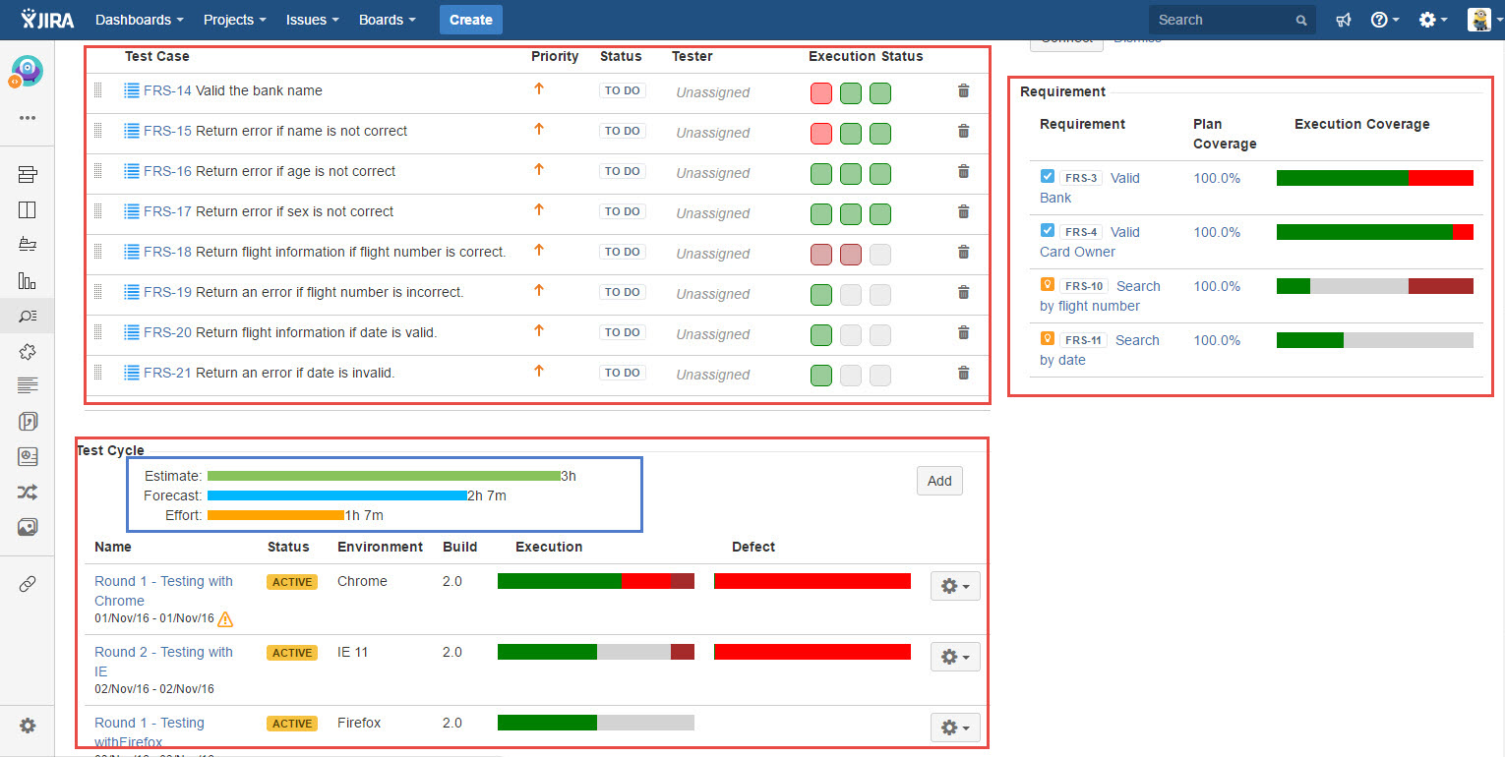Click the first execution status box for FRS-14
The image size is (1505, 757).
coord(821,93)
